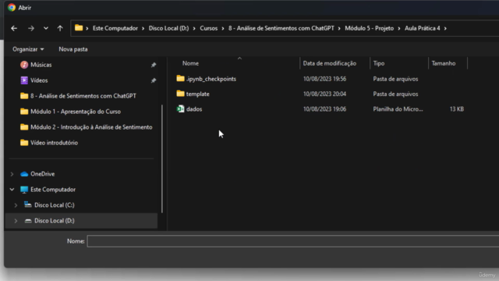Click the Vídeos purple icon
The width and height of the screenshot is (499, 281).
click(24, 80)
